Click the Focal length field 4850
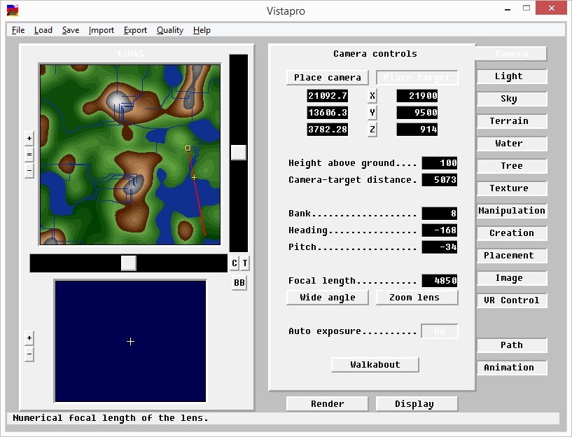Image resolution: width=572 pixels, height=437 pixels. pyautogui.click(x=439, y=281)
